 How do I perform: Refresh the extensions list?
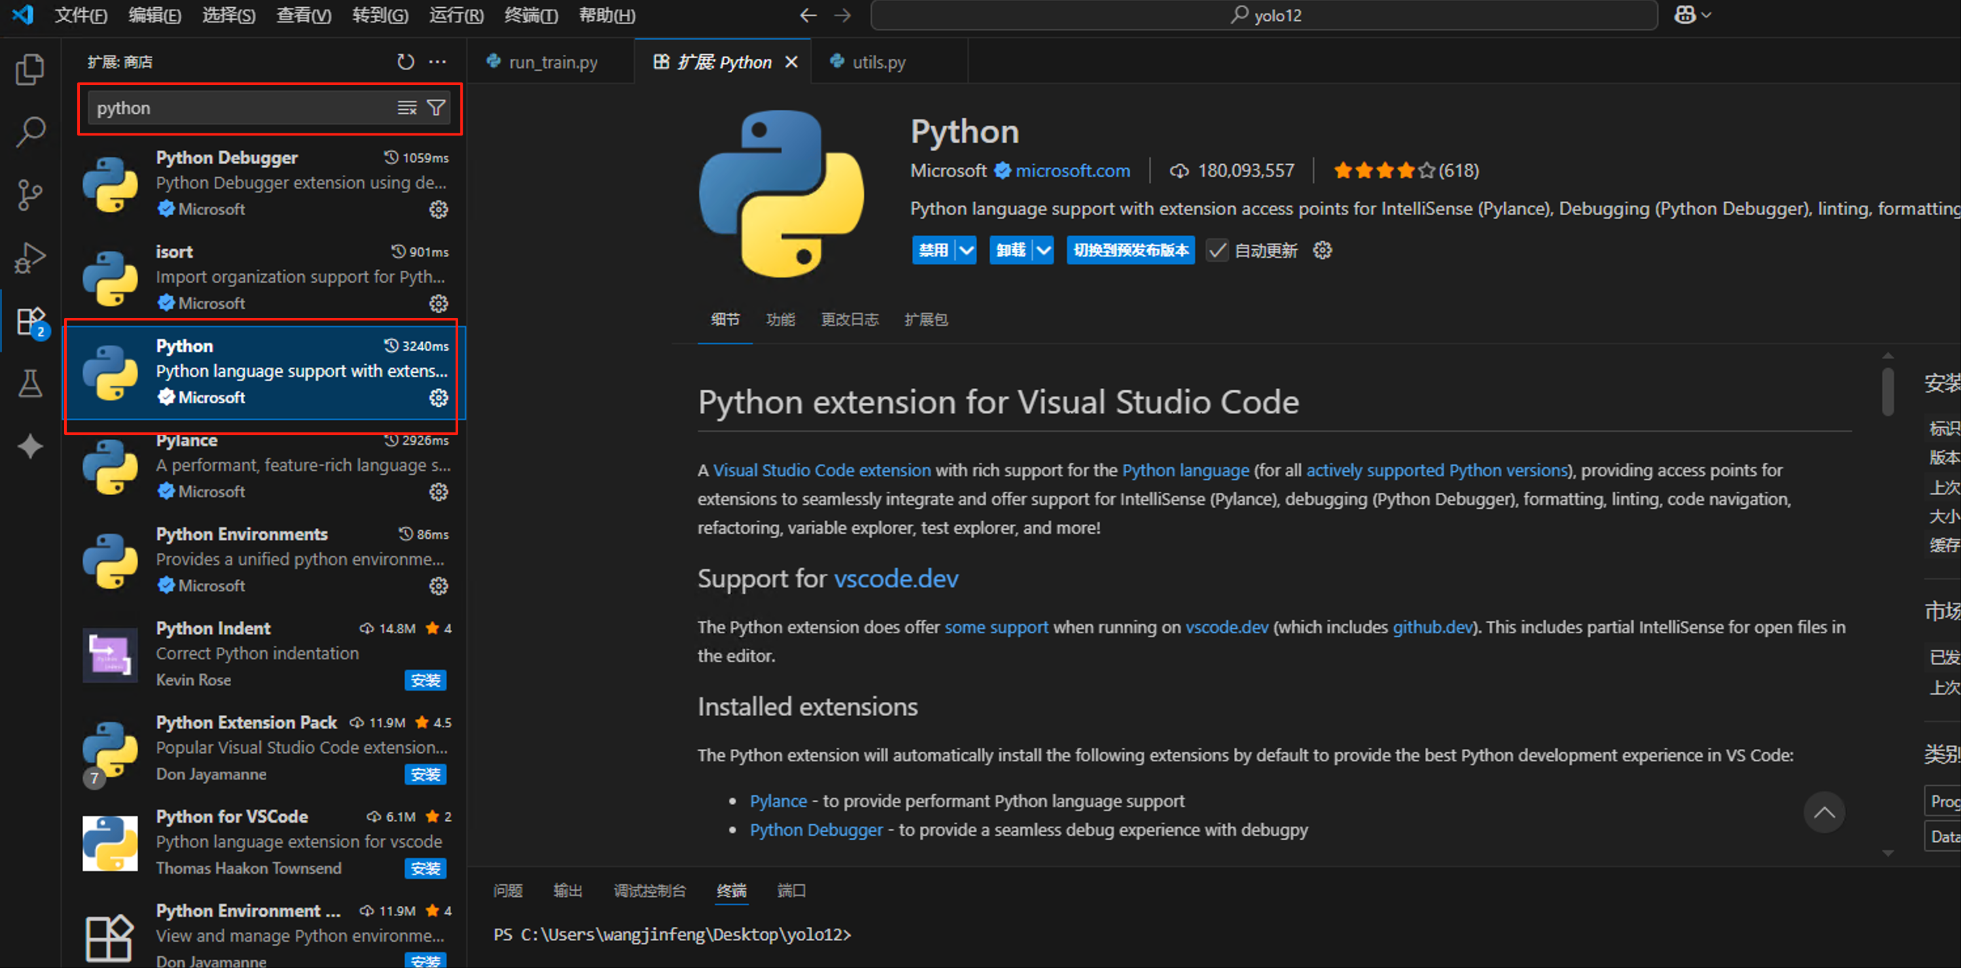coord(405,61)
